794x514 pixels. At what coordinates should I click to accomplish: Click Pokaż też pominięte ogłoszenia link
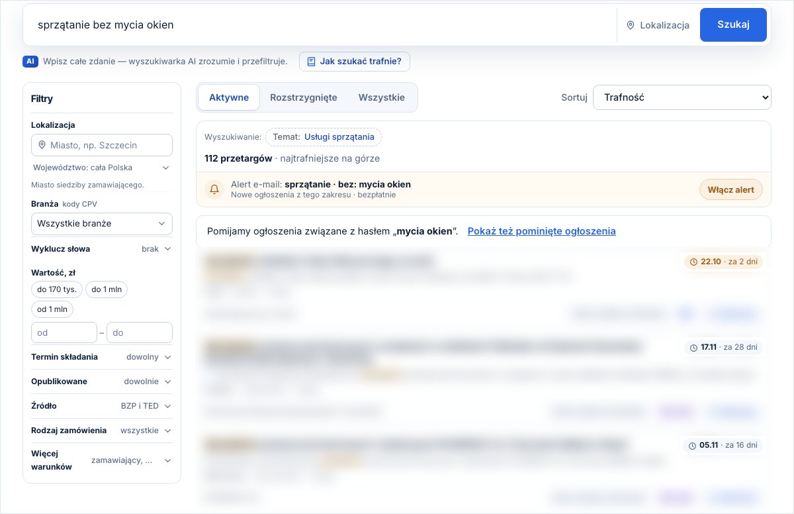point(542,231)
